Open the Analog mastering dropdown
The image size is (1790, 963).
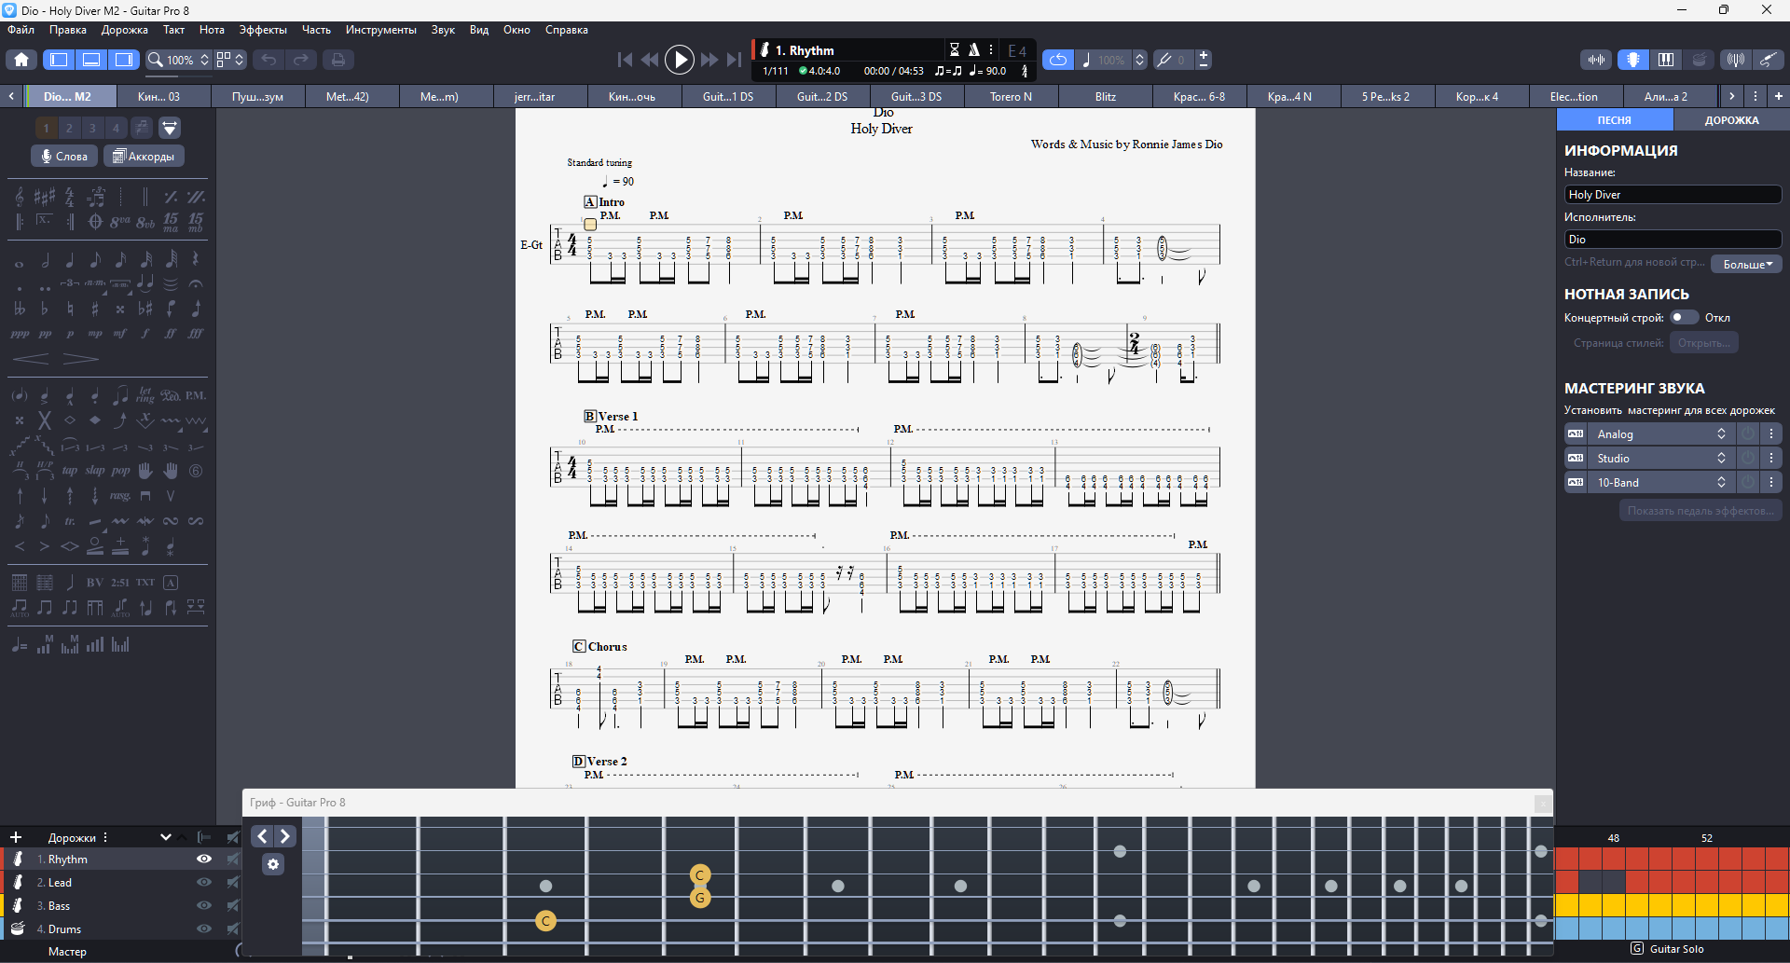coord(1661,434)
